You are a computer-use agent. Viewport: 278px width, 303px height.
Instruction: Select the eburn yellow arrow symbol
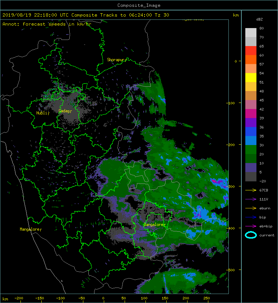pos(251,208)
